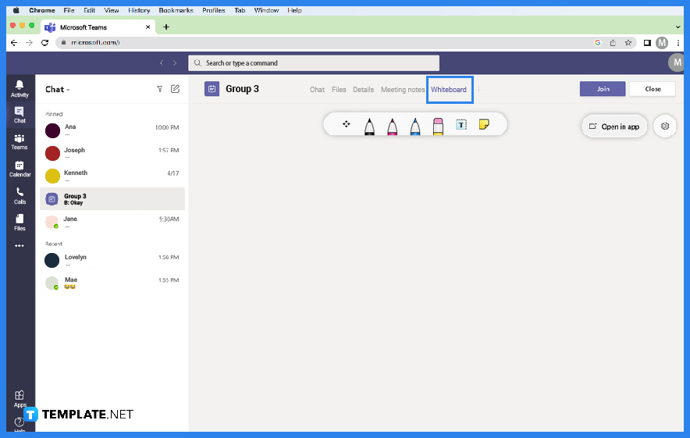690x438 pixels.
Task: Open Calls in the sidebar
Action: (20, 196)
